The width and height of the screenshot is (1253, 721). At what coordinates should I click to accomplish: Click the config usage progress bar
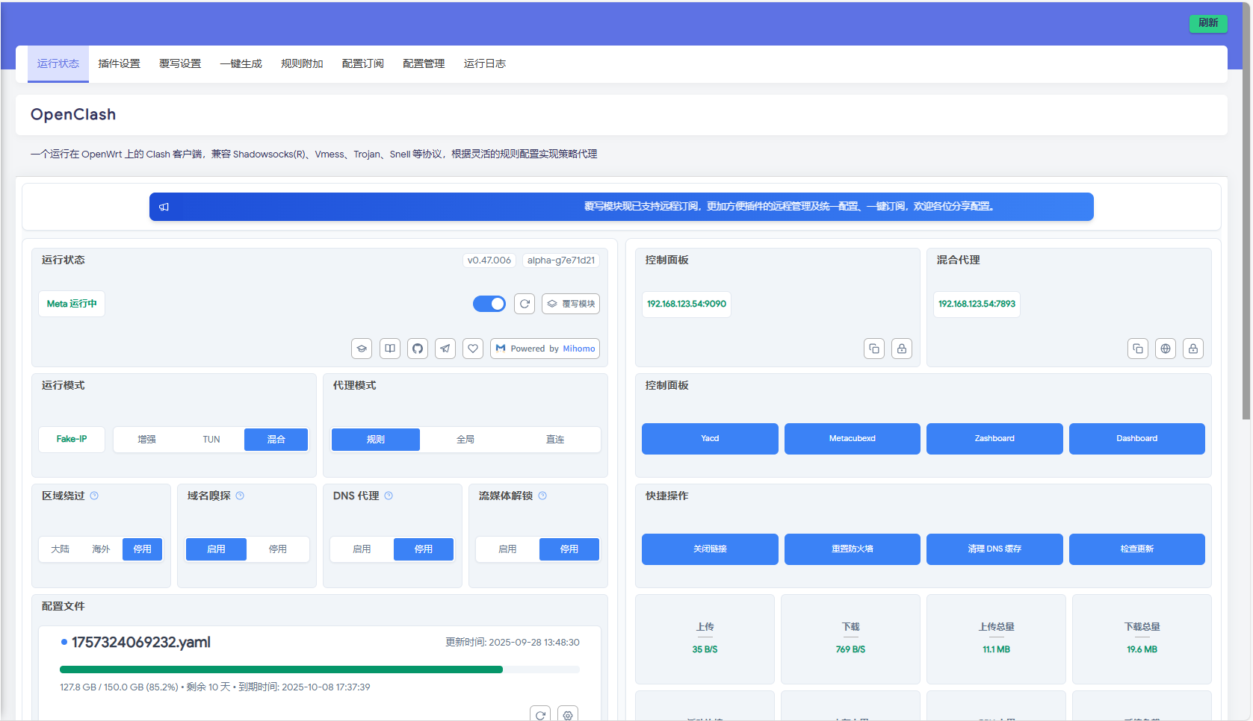[320, 669]
